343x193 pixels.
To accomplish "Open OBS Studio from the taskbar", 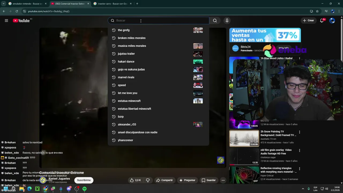I will pyautogui.click(x=77, y=189).
